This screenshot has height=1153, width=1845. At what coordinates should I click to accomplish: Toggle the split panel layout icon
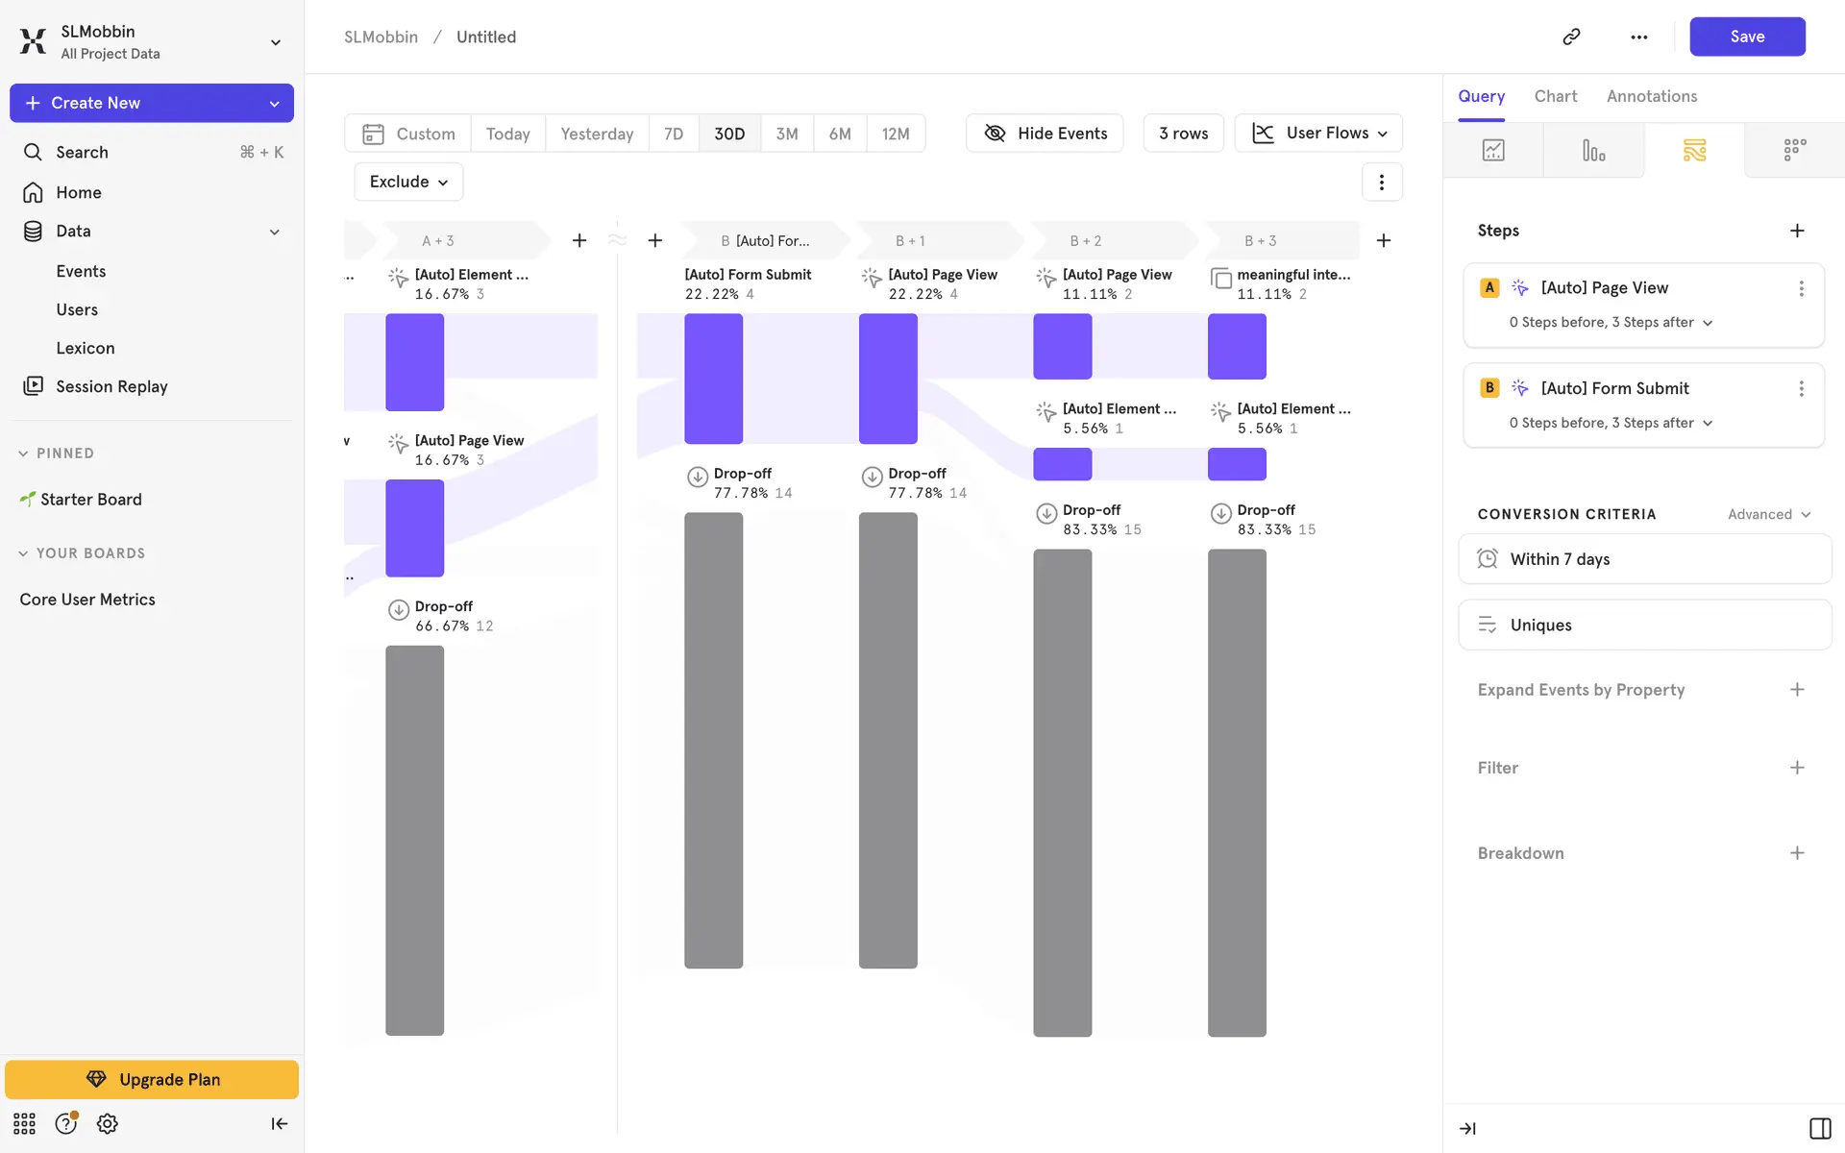point(1819,1128)
